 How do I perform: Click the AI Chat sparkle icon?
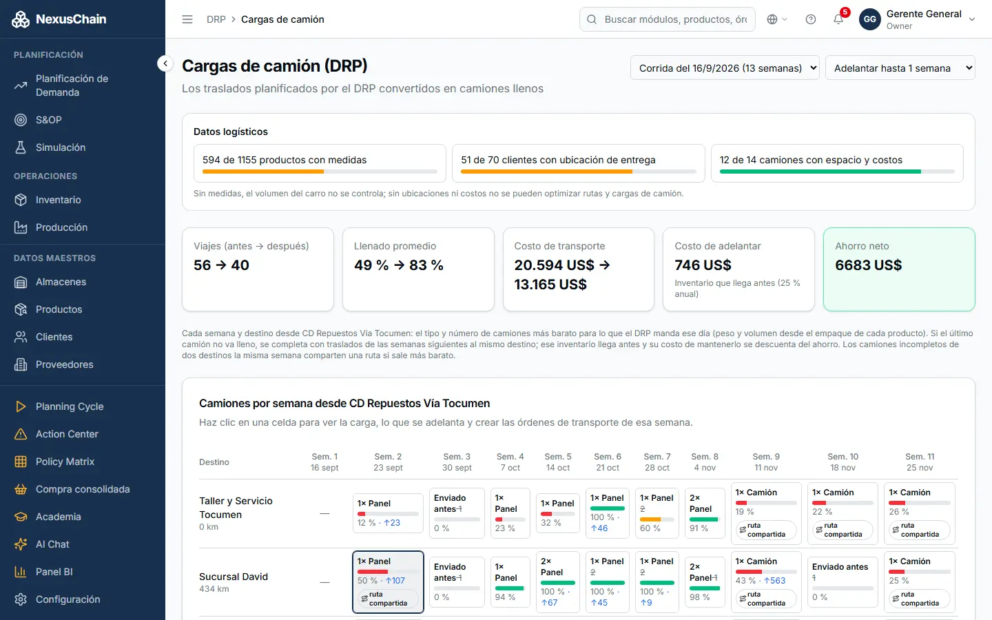tap(21, 544)
